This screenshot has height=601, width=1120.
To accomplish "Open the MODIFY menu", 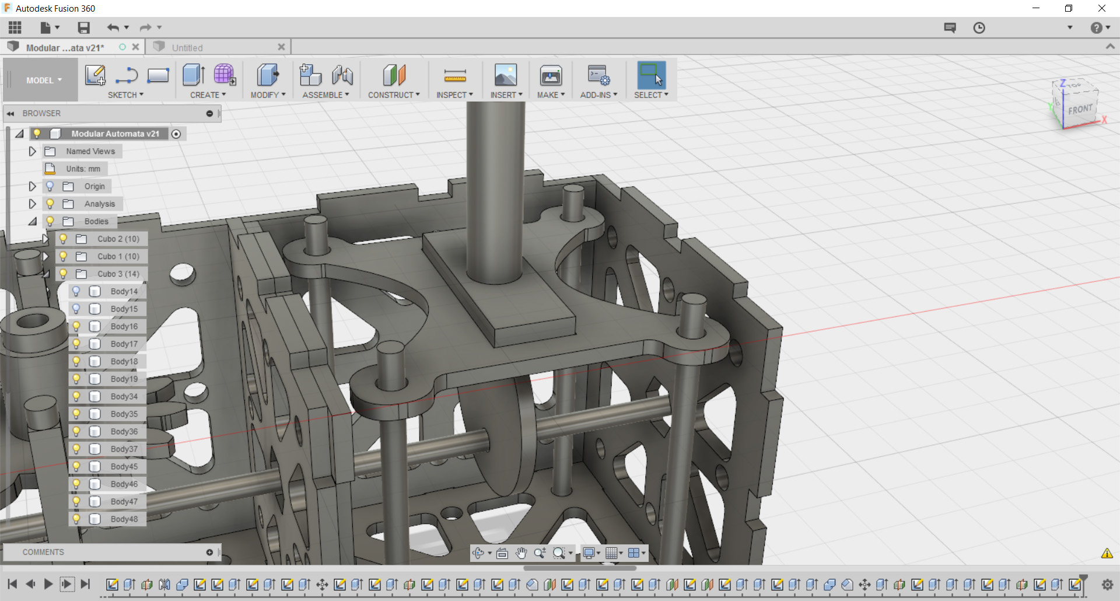I will (268, 95).
